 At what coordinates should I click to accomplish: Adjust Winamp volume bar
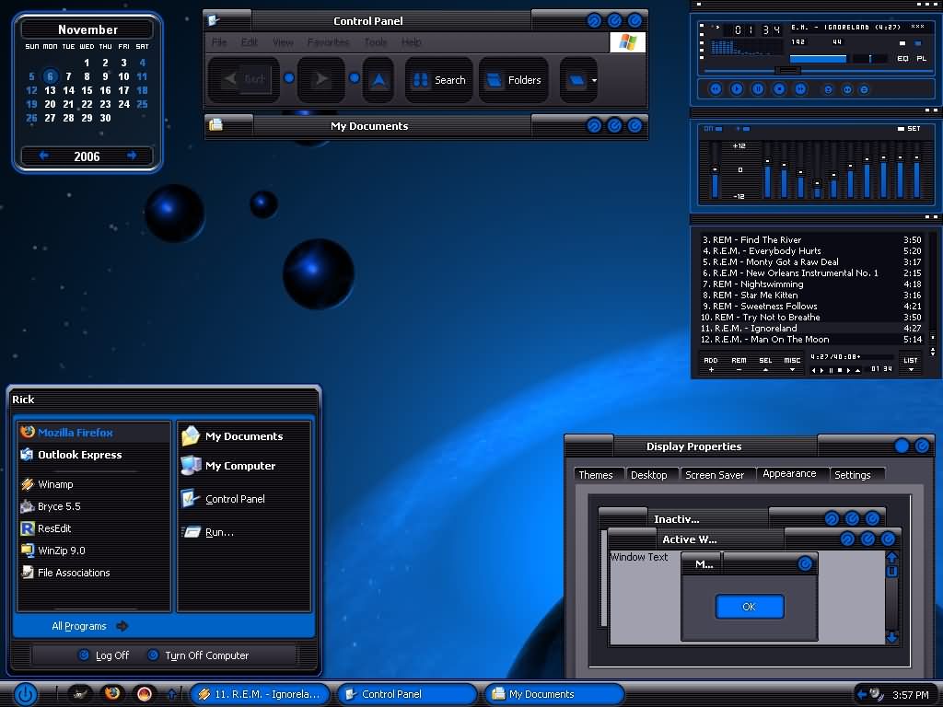pyautogui.click(x=818, y=58)
